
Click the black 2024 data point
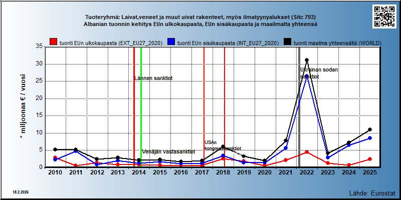coord(349,142)
